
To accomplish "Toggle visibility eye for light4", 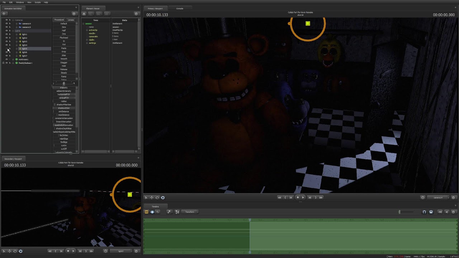I will pyautogui.click(x=6, y=45).
